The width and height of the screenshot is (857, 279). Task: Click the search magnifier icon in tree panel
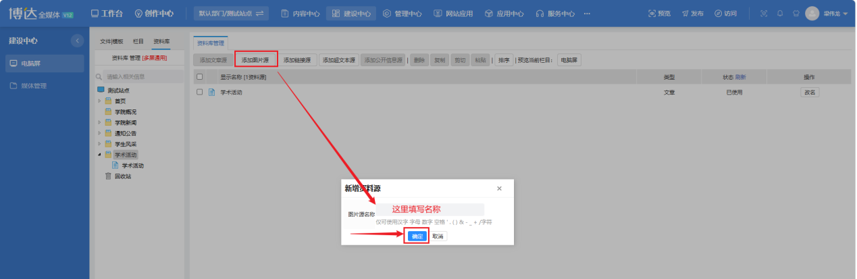click(x=99, y=77)
